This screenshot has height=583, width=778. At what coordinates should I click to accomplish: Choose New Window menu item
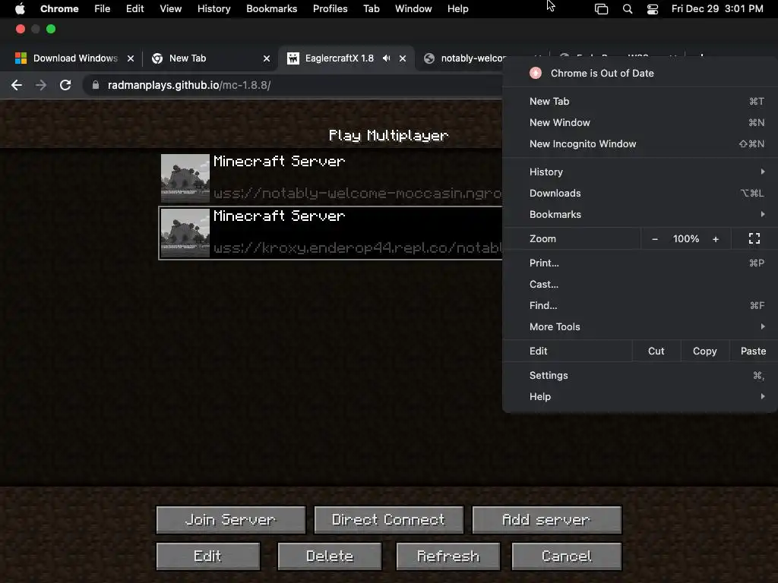click(640, 122)
